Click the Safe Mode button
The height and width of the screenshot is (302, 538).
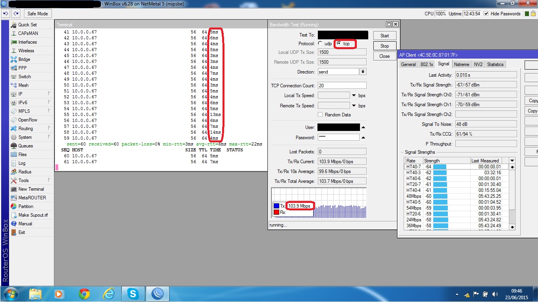click(x=37, y=13)
